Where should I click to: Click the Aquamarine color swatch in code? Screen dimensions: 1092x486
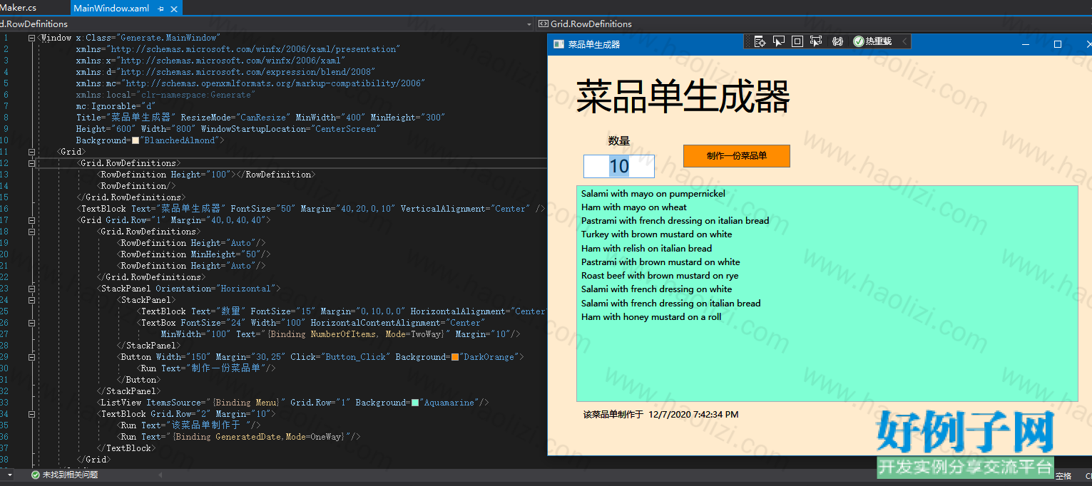pos(415,403)
